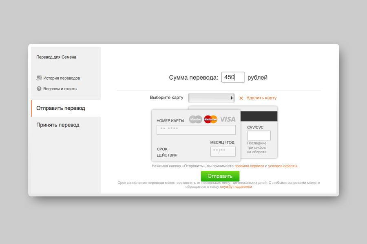
Task: Focus the 'Сумма перевода' amount field
Action: coord(233,77)
